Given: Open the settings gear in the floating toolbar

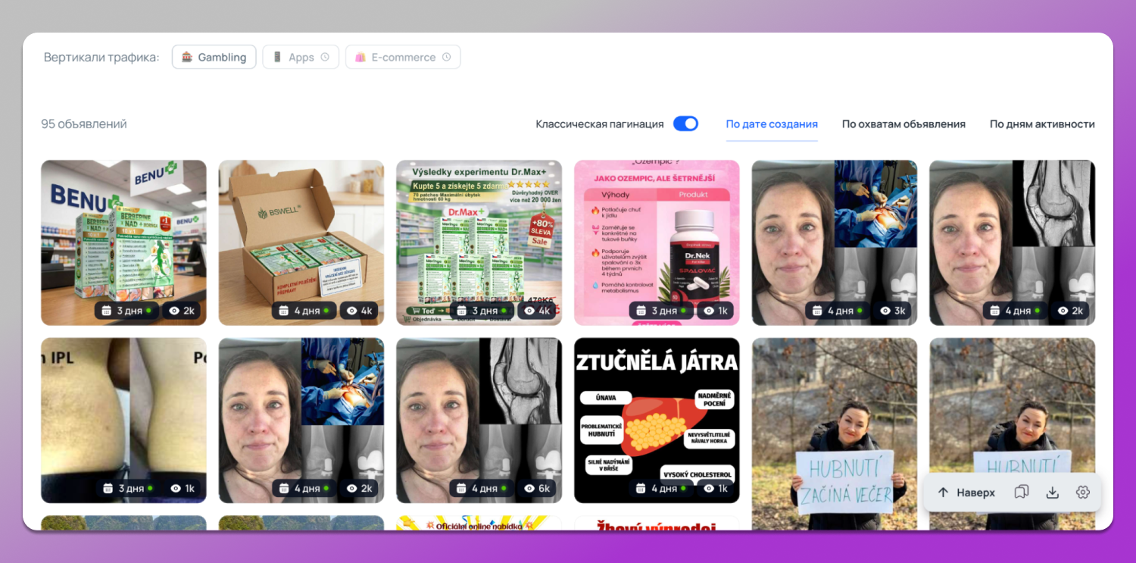Looking at the screenshot, I should (x=1083, y=492).
